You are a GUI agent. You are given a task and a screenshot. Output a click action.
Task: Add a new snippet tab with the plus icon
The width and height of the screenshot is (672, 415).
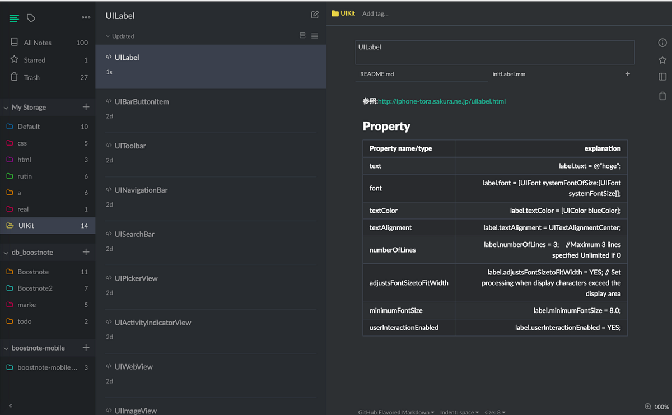pos(627,73)
